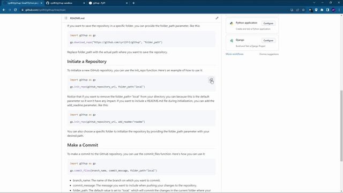This screenshot has width=343, height=193.
Task: Go forward with the browser forward arrow
Action: point(10,10)
